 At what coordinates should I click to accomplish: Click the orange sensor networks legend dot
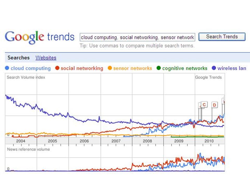coord(110,68)
